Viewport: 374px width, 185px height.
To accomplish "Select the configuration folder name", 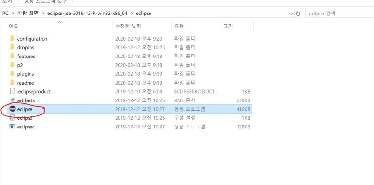I will click(x=32, y=39).
